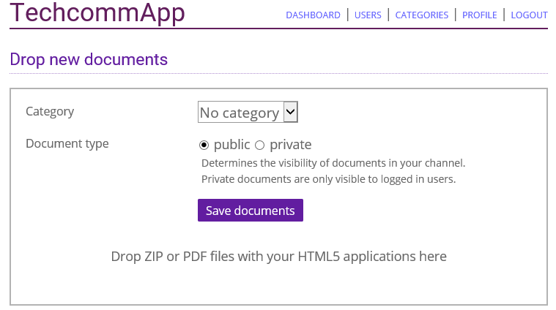
Task: Click the 'Category' field label
Action: 50,112
